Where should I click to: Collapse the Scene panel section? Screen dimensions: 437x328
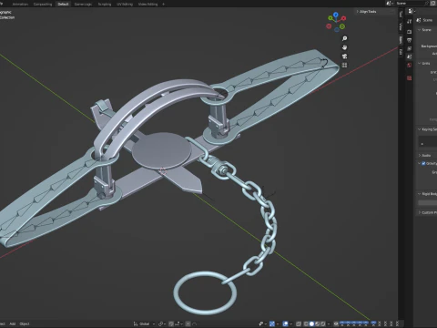coord(420,30)
